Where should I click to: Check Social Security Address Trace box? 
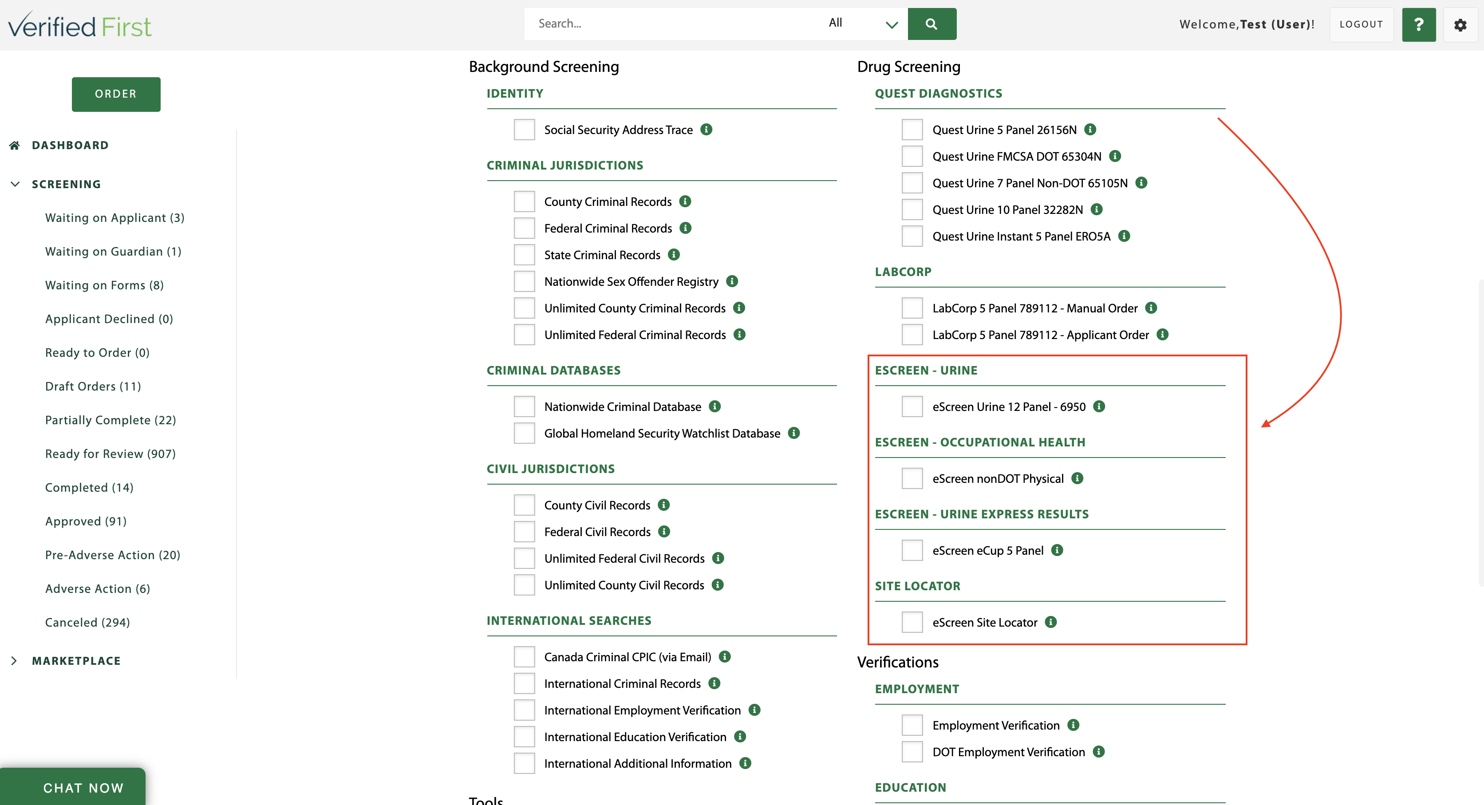[x=524, y=130]
